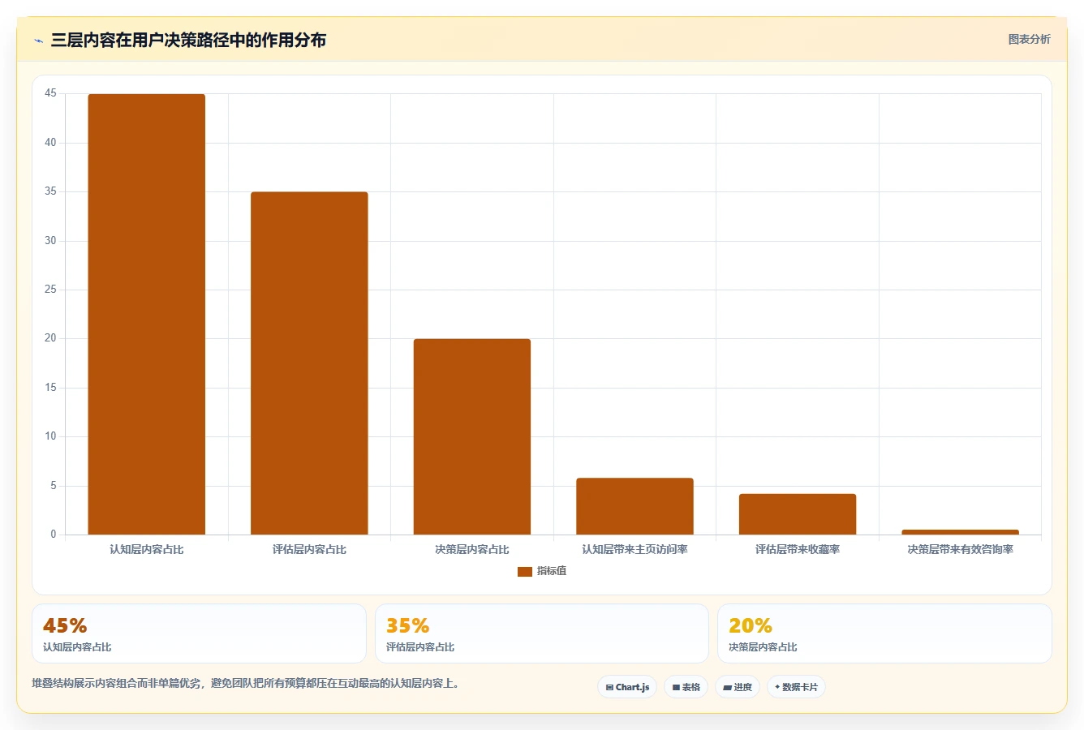Click the 决策层内容占比 bar in chart
This screenshot has width=1084, height=730.
(472, 436)
